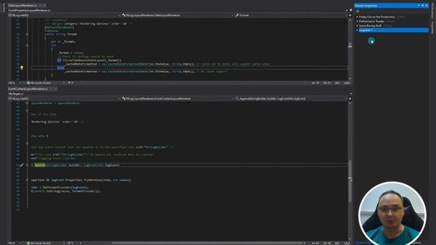Viewport: 436px width, 245px height.
Task: Close the EventContextLayoutRenderer.cs tab
Action: click(x=55, y=89)
